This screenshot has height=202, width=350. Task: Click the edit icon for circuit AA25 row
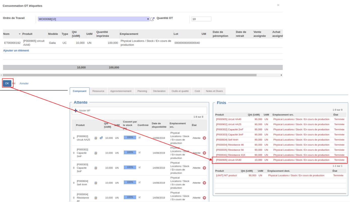[x=96, y=138]
